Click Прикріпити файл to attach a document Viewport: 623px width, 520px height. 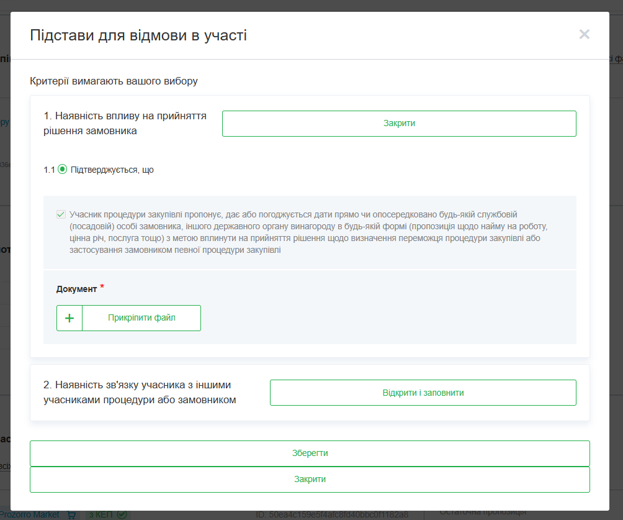[141, 318]
